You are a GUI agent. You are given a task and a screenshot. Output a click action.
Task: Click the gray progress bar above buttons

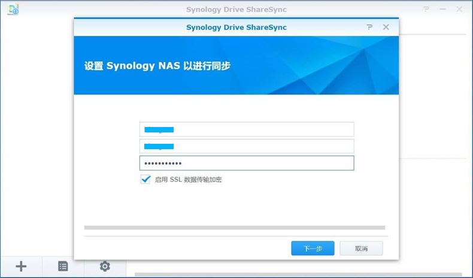click(235, 228)
